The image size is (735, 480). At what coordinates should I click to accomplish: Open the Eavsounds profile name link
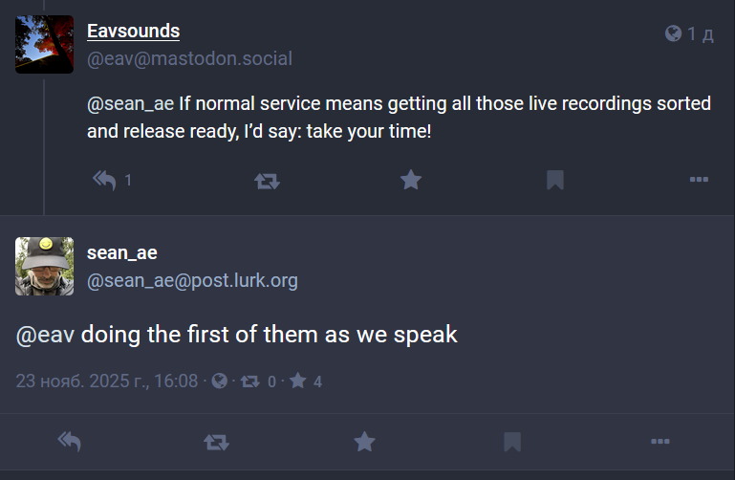pos(133,32)
